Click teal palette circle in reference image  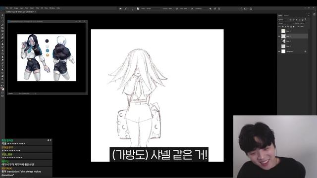click(48, 50)
